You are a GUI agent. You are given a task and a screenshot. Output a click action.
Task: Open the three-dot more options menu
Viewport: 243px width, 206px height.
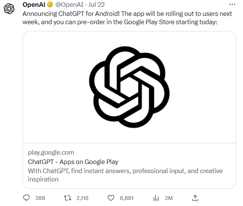point(232,5)
